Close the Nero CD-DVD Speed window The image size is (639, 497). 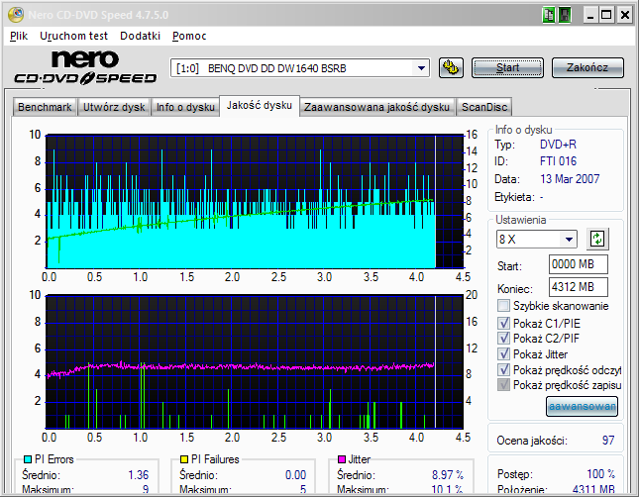[x=624, y=16]
